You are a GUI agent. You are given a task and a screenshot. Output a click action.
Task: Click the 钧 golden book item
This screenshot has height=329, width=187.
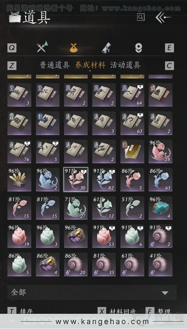pos(132,151)
